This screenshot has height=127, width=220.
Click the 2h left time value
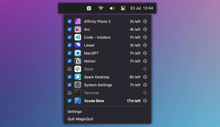(x=135, y=22)
